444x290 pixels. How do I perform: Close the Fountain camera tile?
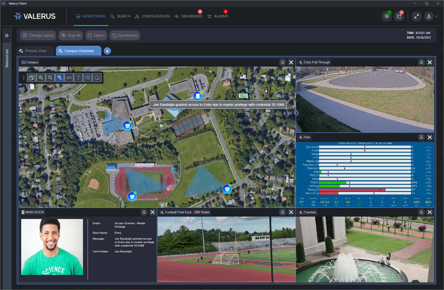430,212
